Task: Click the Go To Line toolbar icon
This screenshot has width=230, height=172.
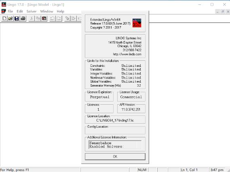Action: pyautogui.click(x=73, y=19)
